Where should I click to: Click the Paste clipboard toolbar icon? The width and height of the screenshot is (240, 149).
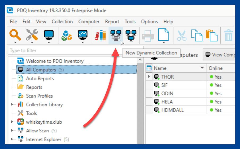212,36
